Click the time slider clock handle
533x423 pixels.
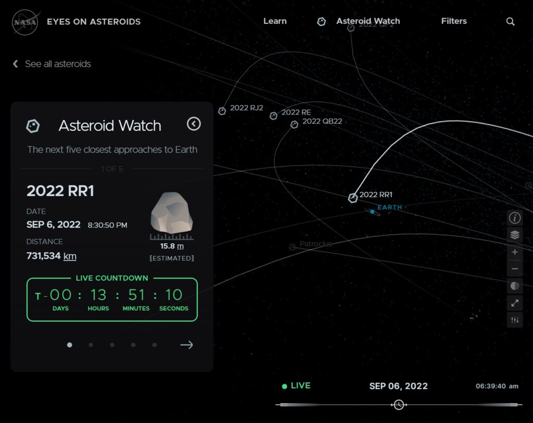(x=399, y=405)
